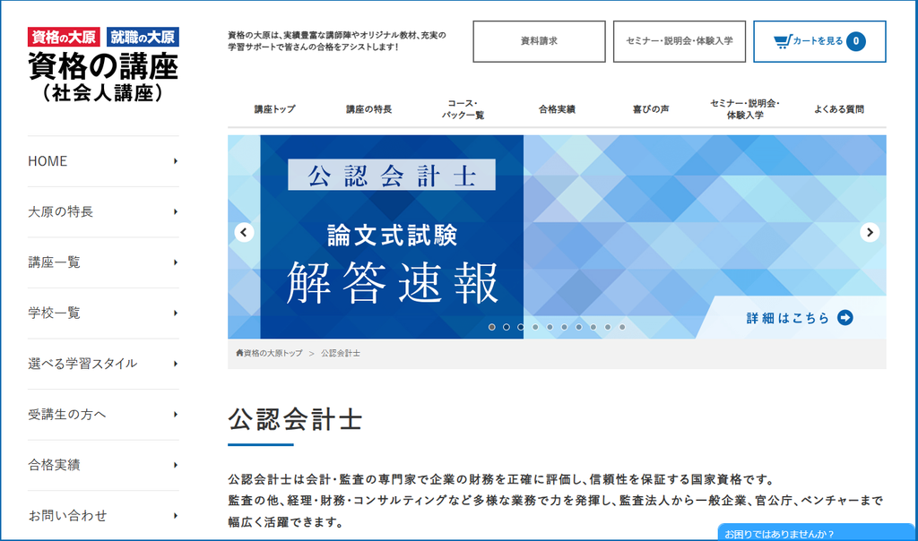Click 資格の講座 (社会人講座) site title
Image resolution: width=918 pixels, height=541 pixels.
coord(103,77)
